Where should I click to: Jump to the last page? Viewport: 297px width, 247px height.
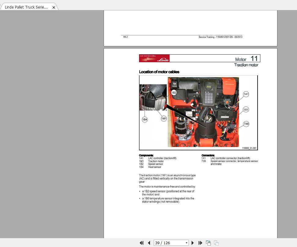point(200,243)
